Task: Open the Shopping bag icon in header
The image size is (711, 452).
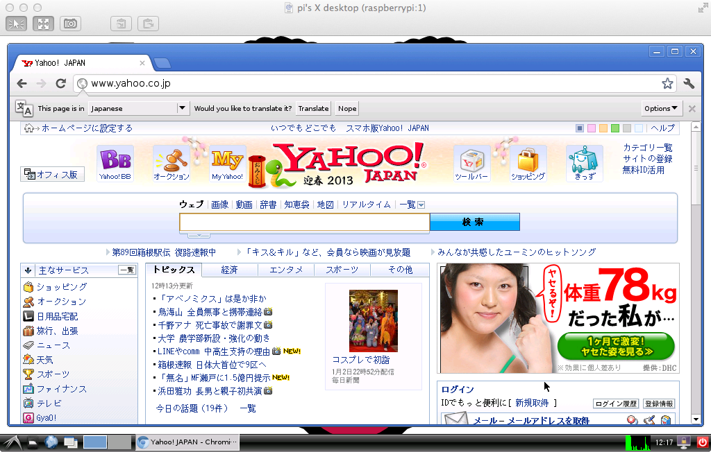Action: [528, 164]
